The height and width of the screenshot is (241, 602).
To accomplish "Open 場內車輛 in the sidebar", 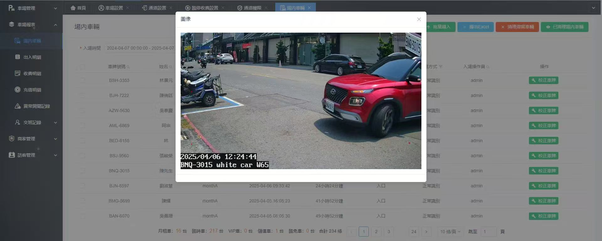I will [31, 41].
